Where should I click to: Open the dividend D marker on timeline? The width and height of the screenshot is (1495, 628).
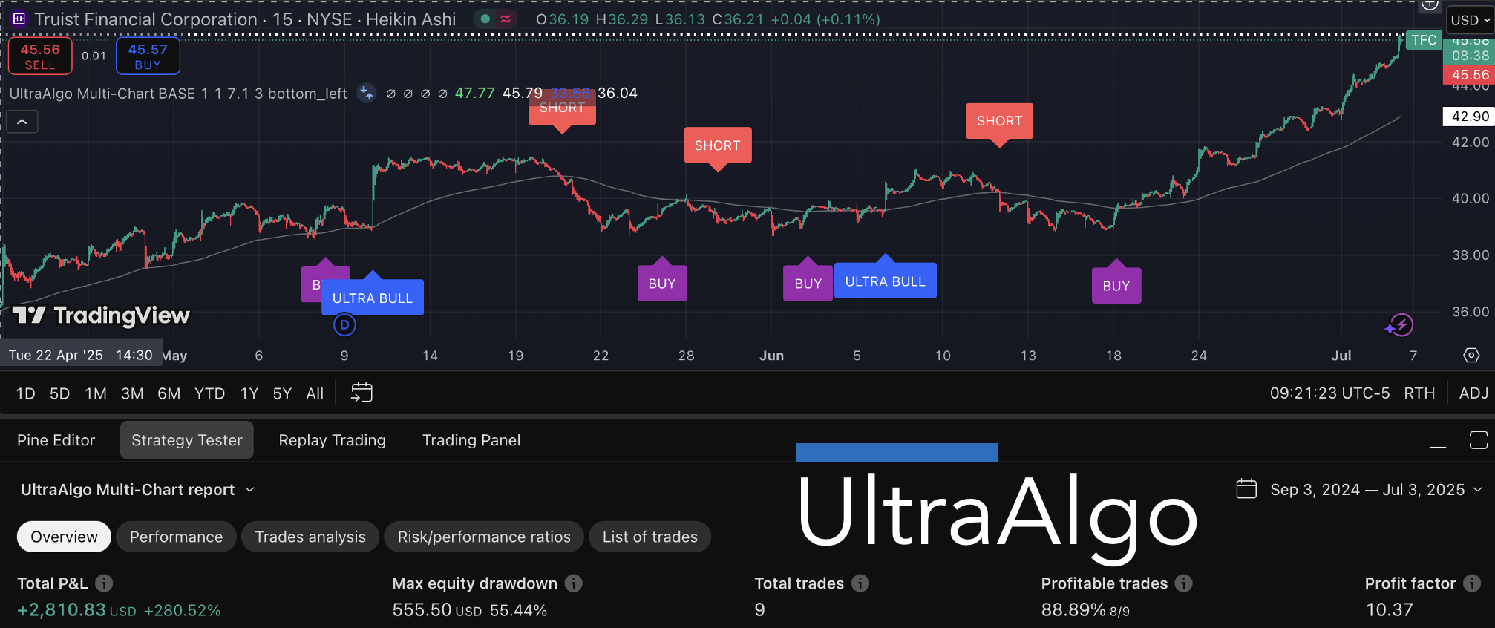[x=344, y=324]
